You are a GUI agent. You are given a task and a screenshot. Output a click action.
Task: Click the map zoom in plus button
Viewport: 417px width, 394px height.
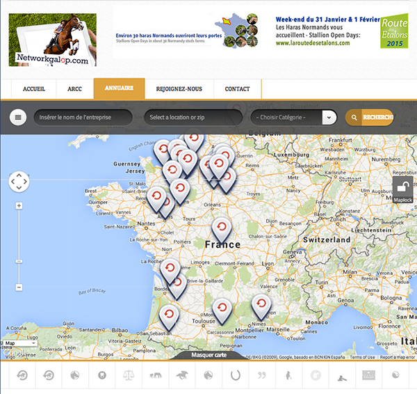point(19,205)
